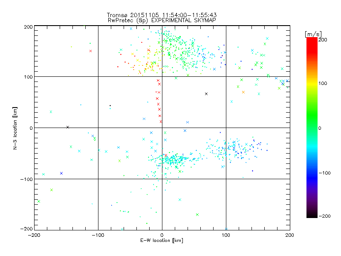Click the black X marker near east 70 km, north 65 km
This screenshot has width=341, height=256.
[x=206, y=94]
